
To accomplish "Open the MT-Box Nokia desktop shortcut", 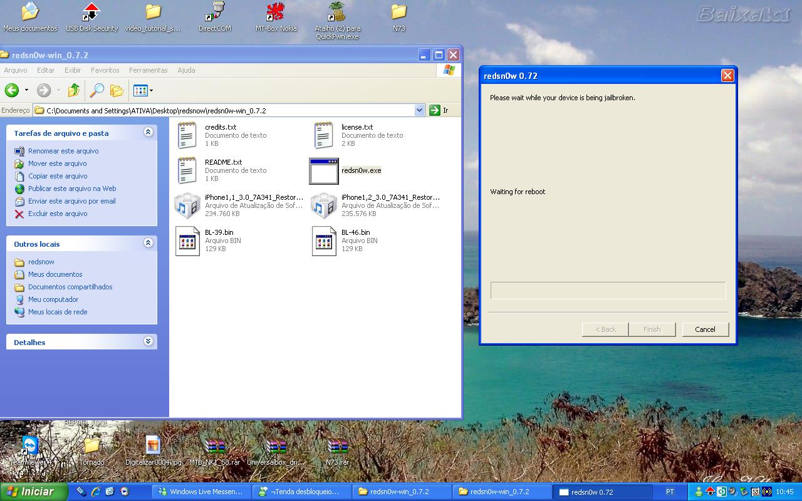I will click(x=276, y=12).
